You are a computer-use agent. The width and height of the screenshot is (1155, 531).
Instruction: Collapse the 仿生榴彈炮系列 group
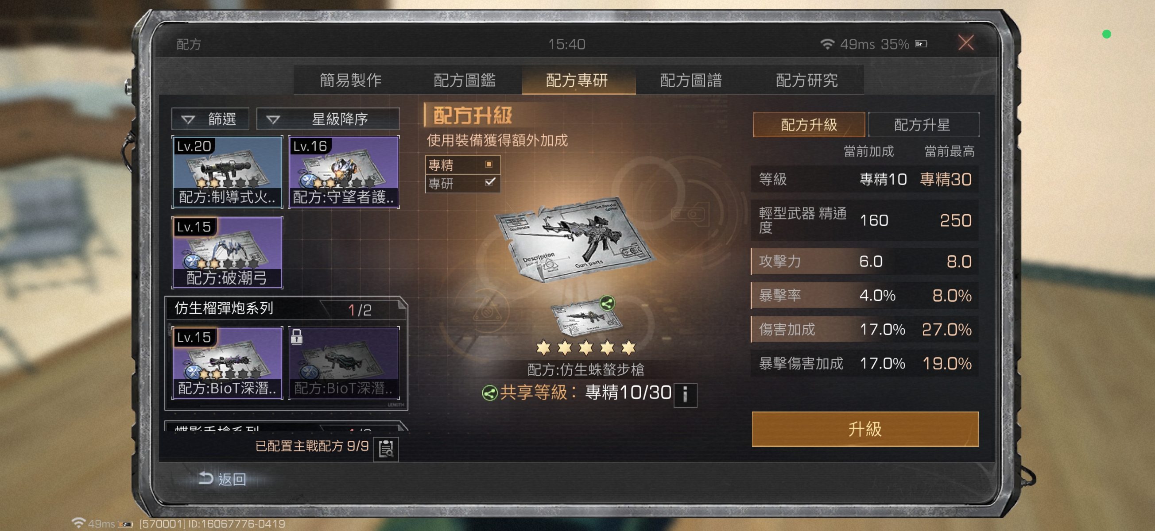(402, 306)
